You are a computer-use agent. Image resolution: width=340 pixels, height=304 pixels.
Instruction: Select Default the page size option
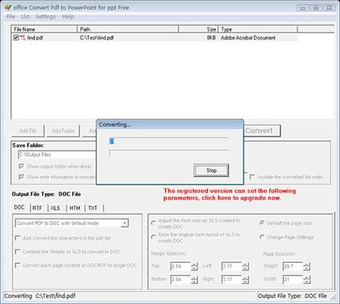(x=262, y=223)
